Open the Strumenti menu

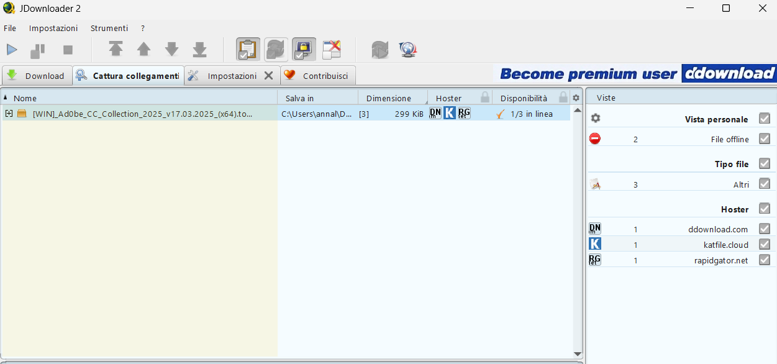point(109,28)
